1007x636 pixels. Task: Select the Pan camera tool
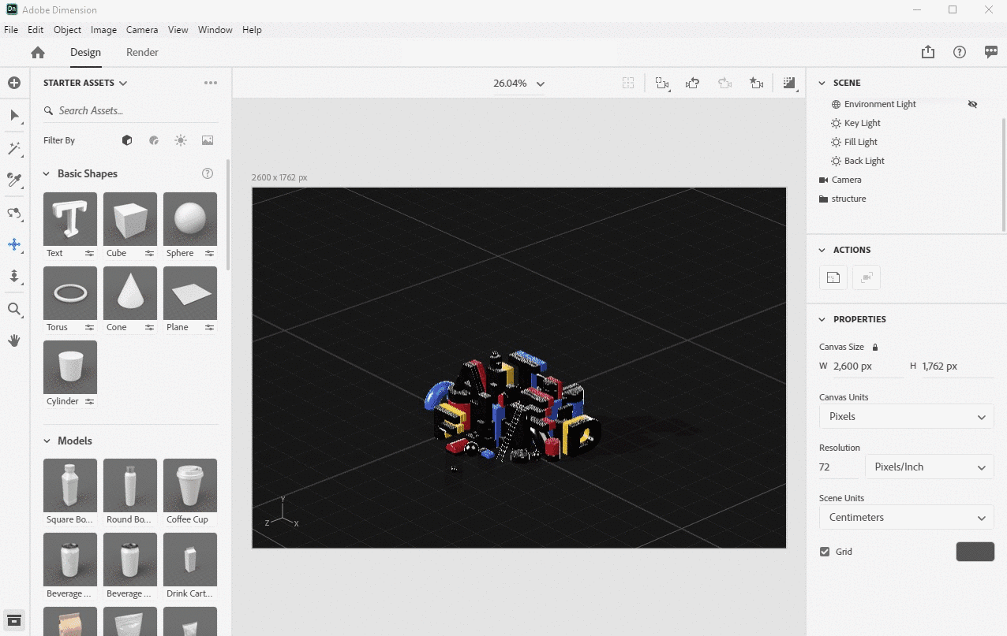point(14,244)
